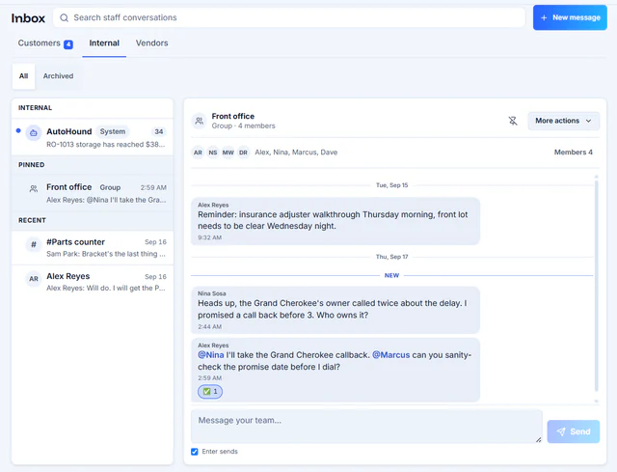The image size is (617, 472).
Task: Click the message thread scrollbar
Action: [x=596, y=285]
